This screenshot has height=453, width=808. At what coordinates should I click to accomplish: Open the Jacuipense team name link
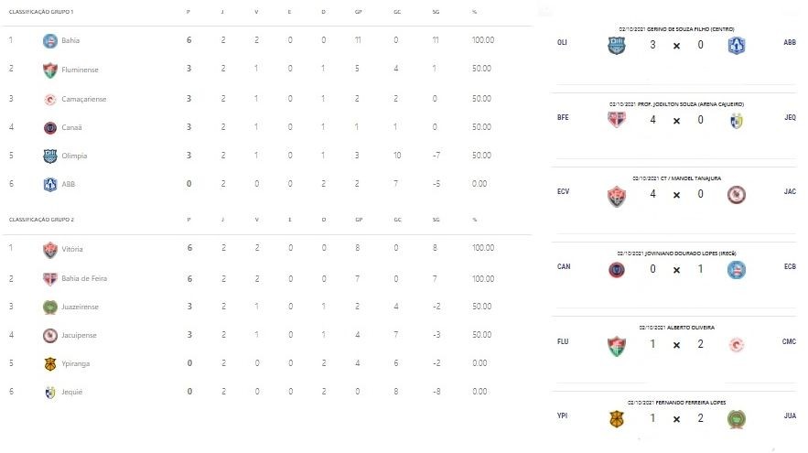click(x=79, y=335)
